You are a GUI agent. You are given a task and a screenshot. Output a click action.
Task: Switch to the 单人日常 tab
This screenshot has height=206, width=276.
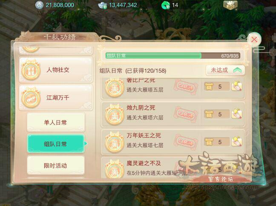tap(56, 122)
